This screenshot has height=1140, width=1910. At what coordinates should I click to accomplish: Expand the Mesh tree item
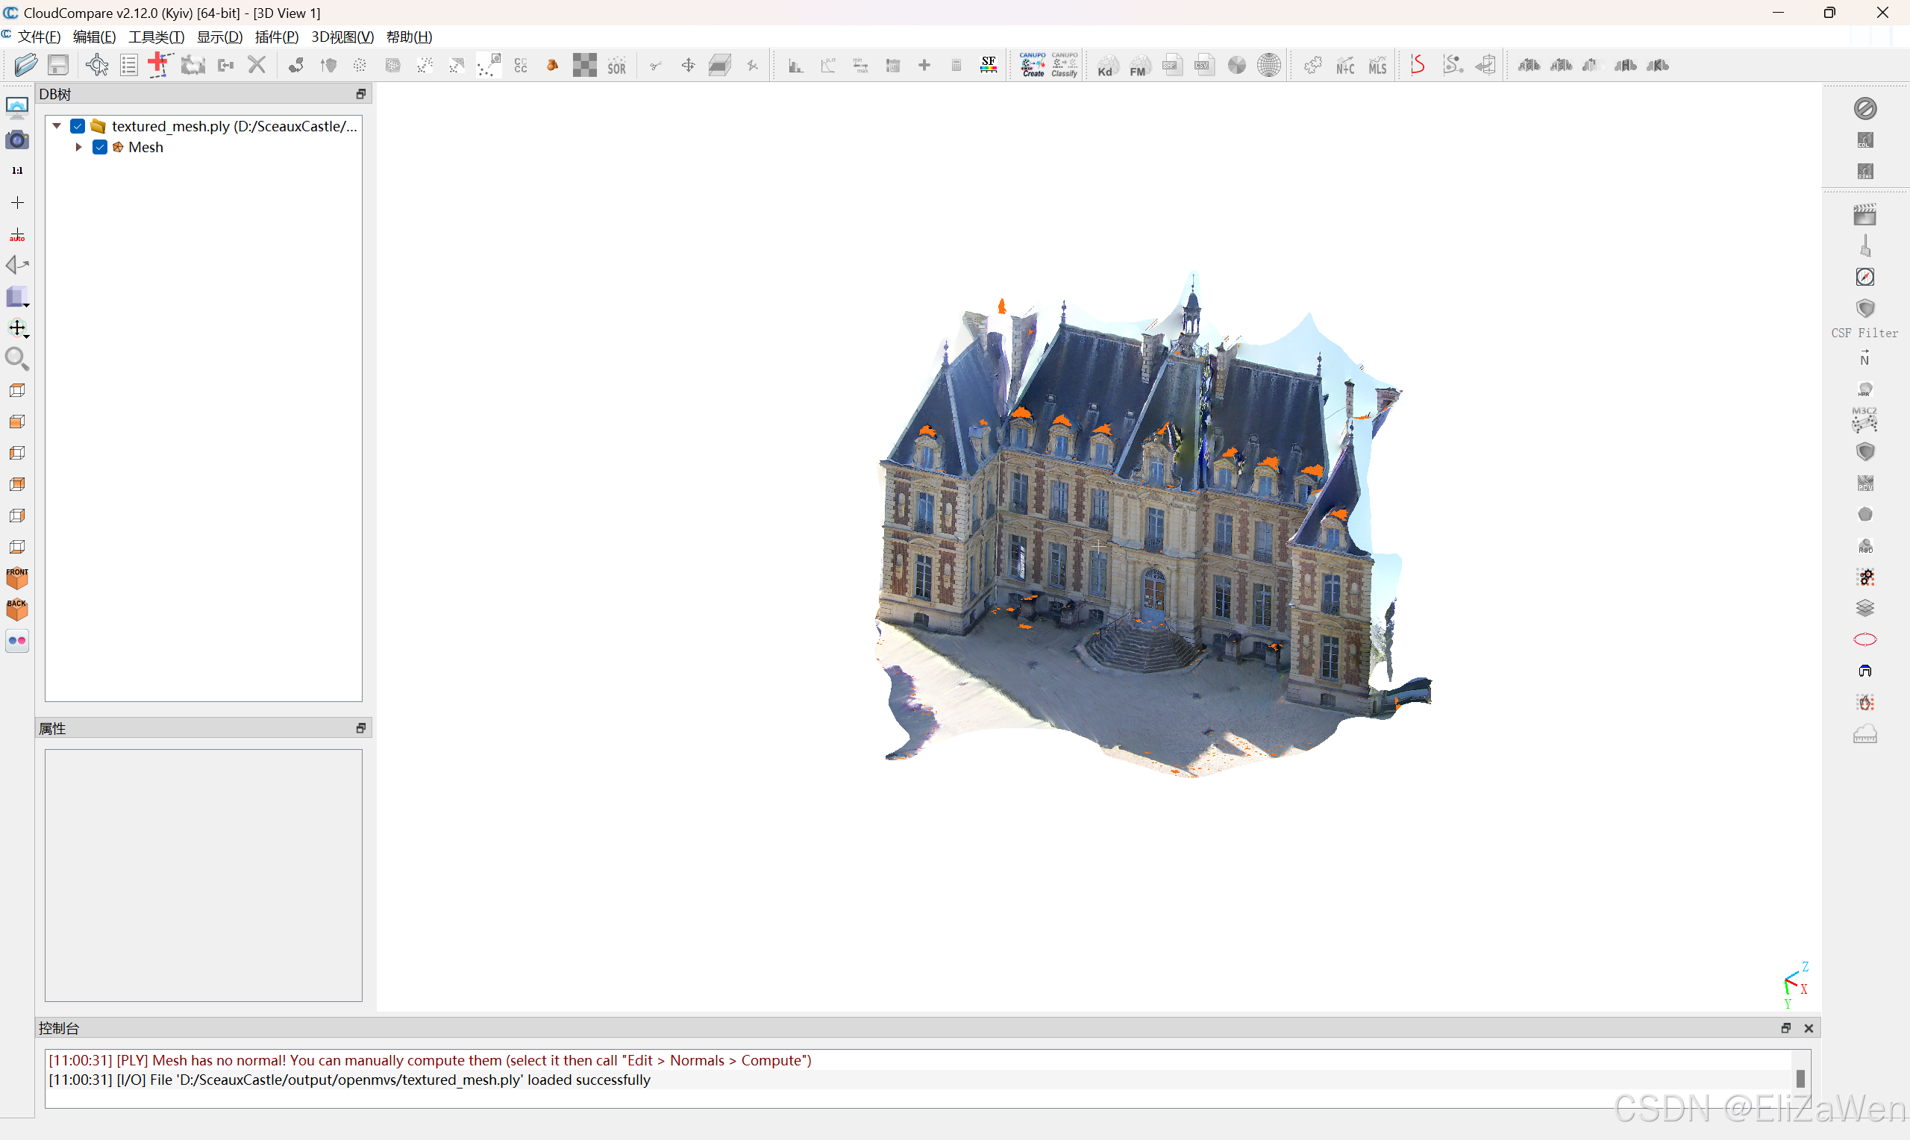tap(78, 147)
